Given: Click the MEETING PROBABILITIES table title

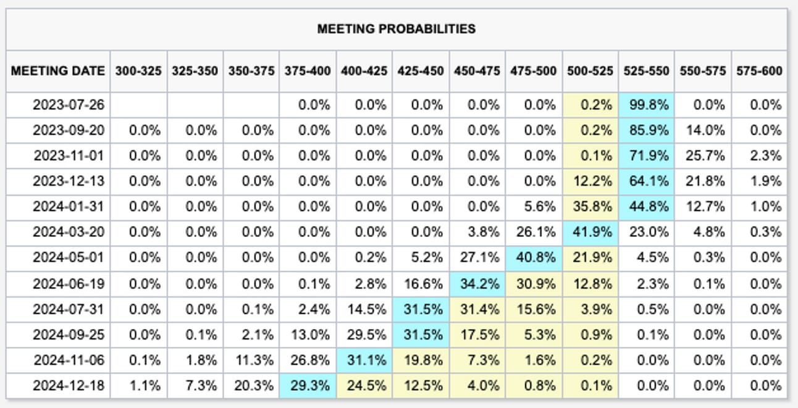Looking at the screenshot, I should pos(397,29).
